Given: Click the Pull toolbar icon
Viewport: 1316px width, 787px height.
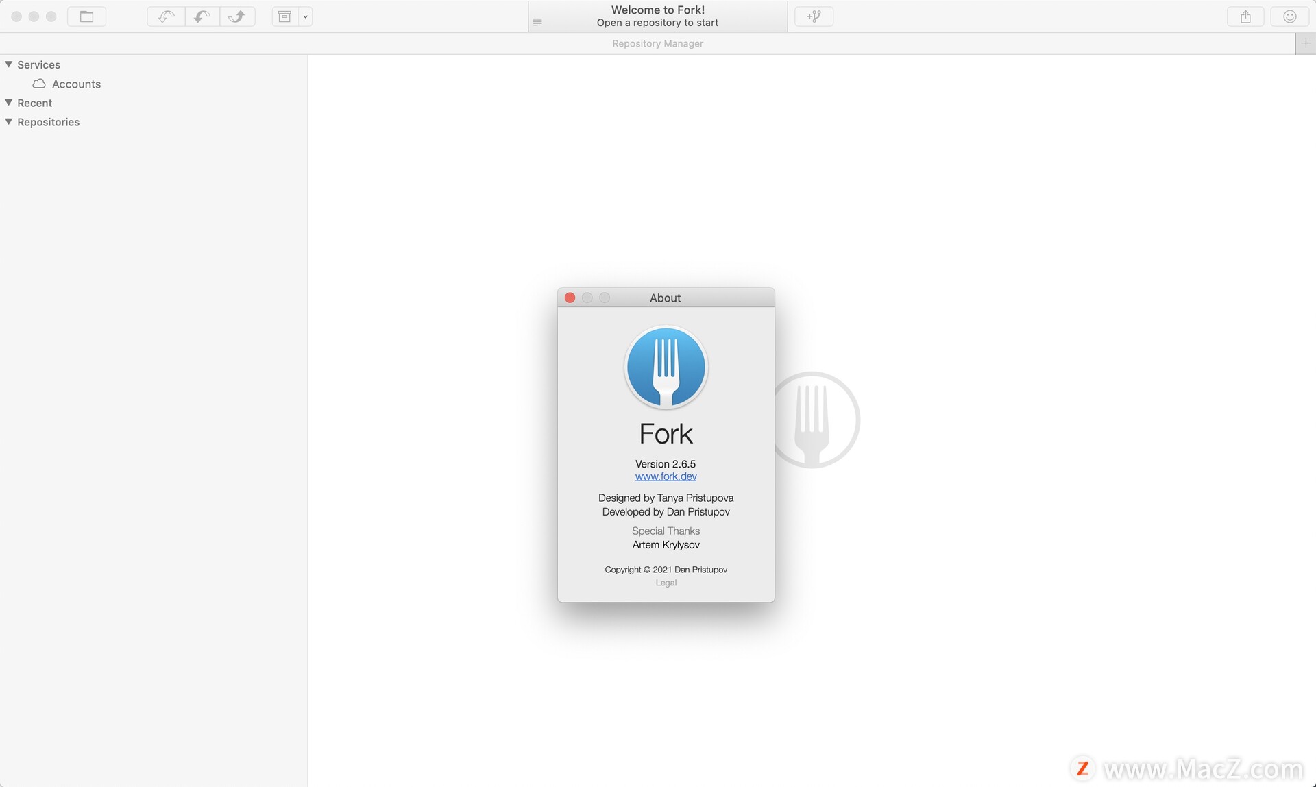Looking at the screenshot, I should pos(202,16).
